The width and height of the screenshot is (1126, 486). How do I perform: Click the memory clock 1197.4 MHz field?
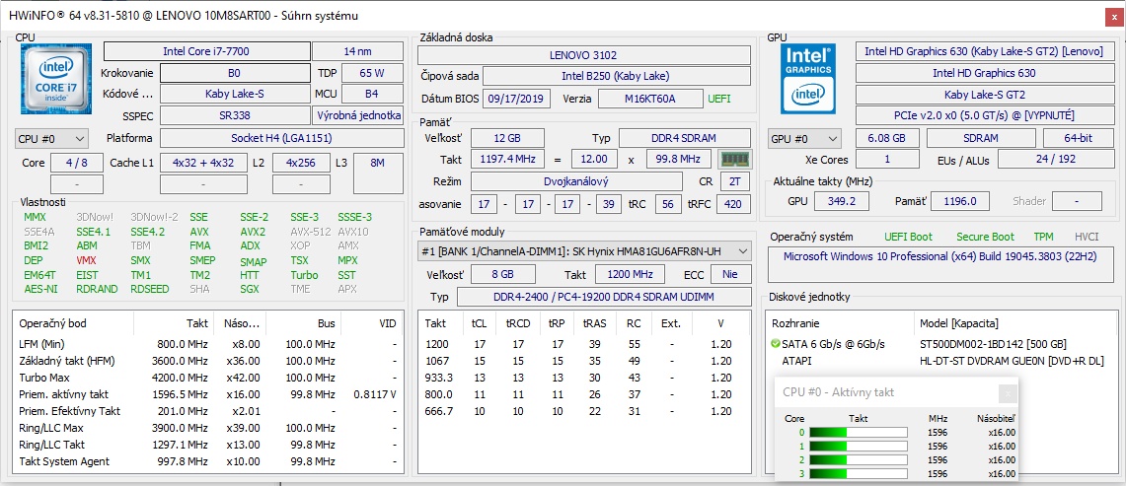click(507, 159)
